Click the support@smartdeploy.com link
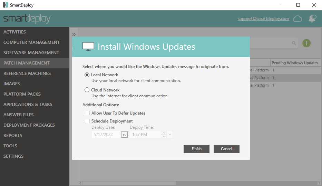This screenshot has height=186, width=322. (263, 19)
